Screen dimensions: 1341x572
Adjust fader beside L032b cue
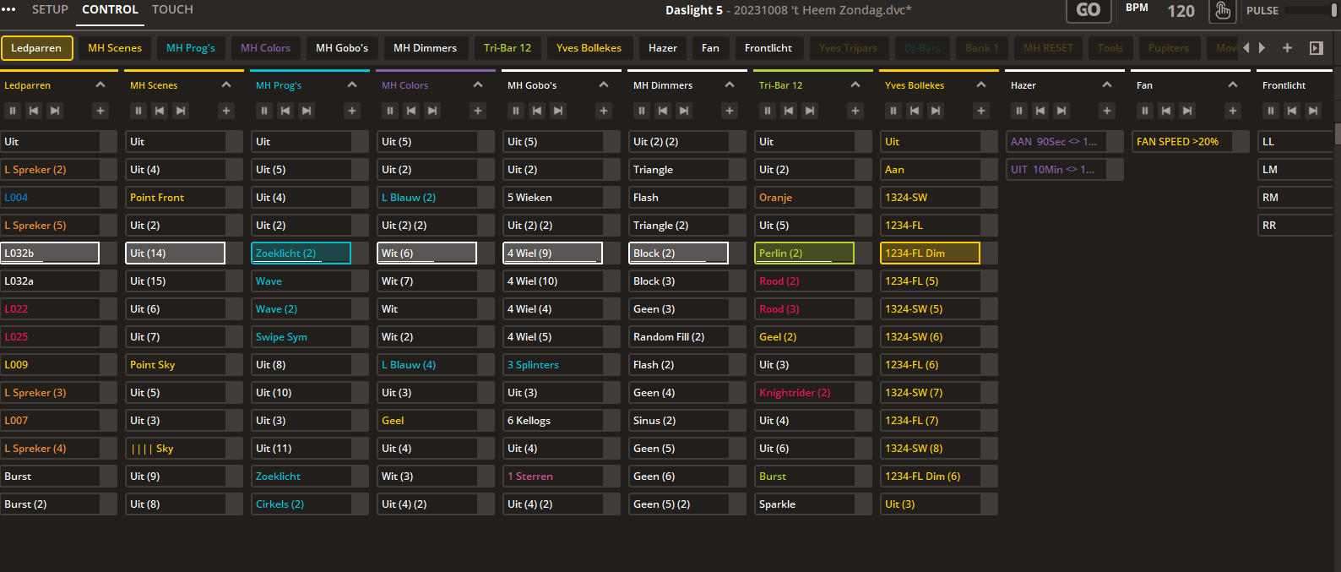pyautogui.click(x=109, y=253)
